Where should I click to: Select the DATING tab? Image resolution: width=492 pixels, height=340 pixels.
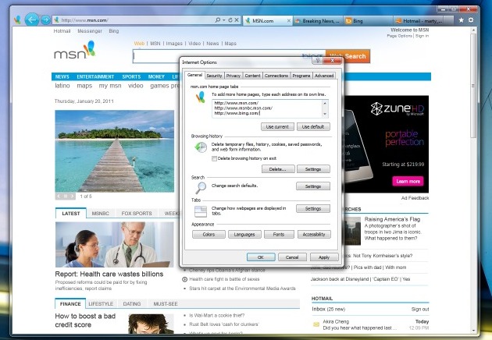[132, 304]
